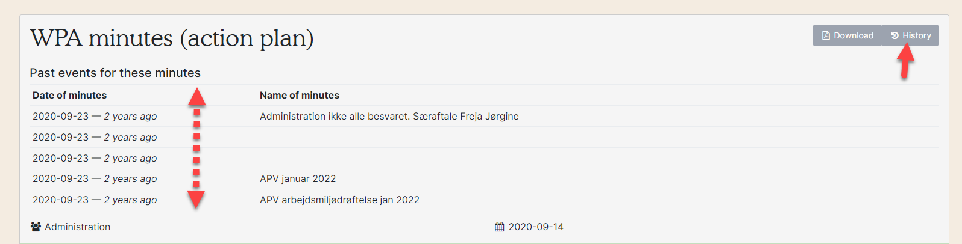Click the PDF file icon in Download
This screenshot has width=962, height=244.
[826, 35]
